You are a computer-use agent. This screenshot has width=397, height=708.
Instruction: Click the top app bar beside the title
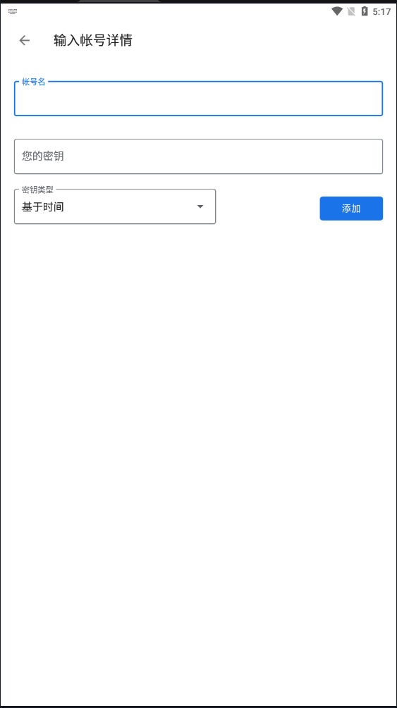pyautogui.click(x=262, y=40)
